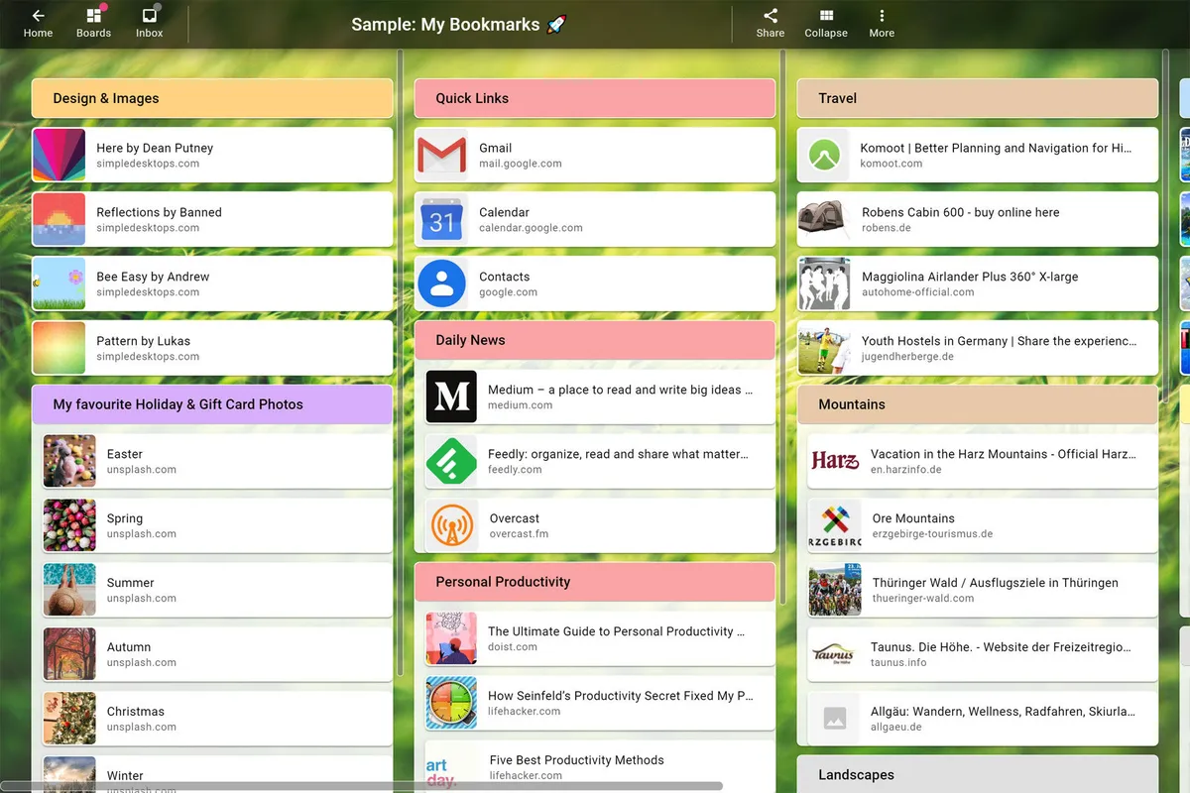Click the Robens Cabin tent thumbnail

[824, 219]
